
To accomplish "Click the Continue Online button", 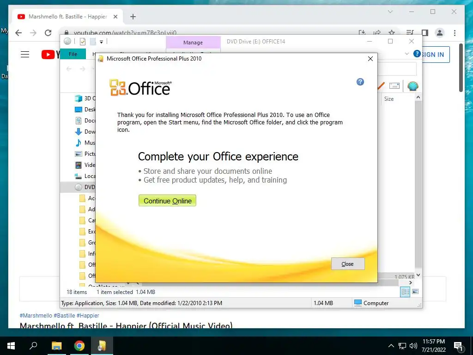I will pos(167,201).
